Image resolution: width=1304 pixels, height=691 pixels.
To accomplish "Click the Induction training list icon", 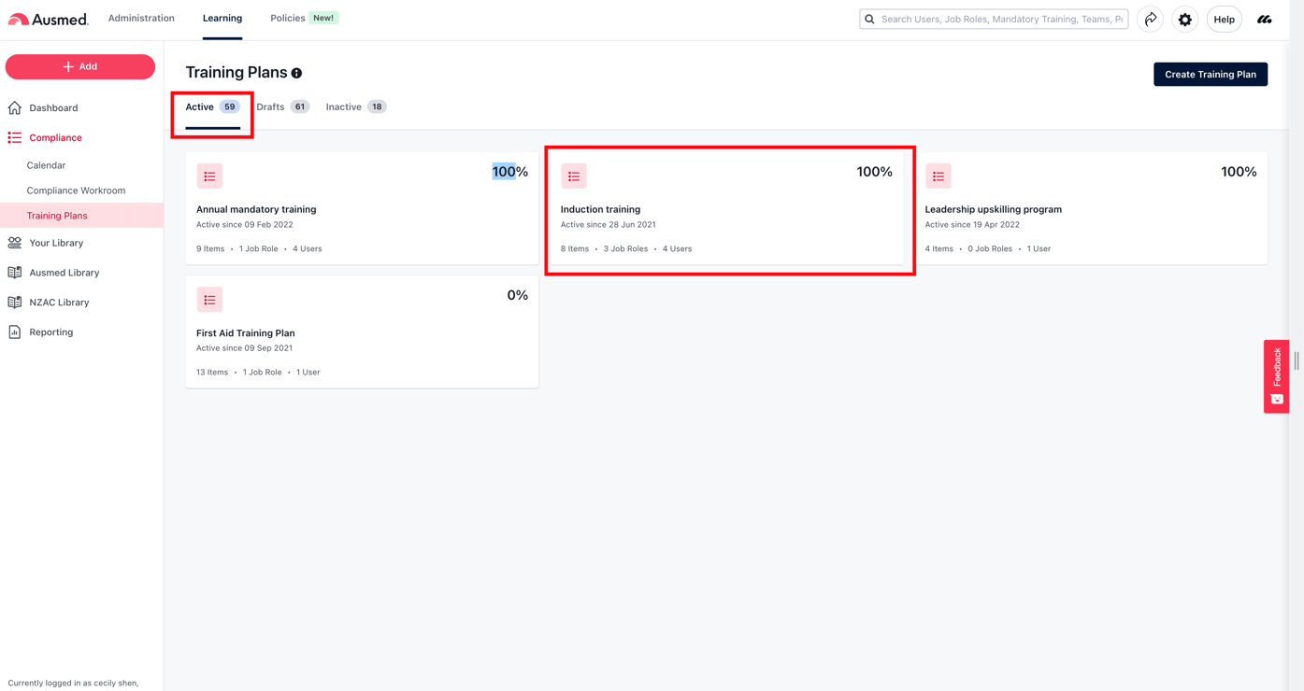I will (x=574, y=176).
